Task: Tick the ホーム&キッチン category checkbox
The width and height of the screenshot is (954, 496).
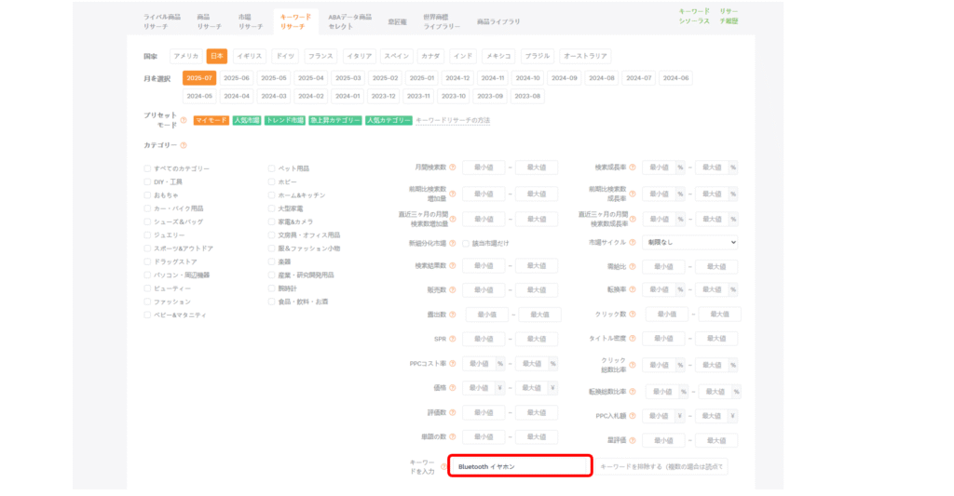Action: pos(271,195)
